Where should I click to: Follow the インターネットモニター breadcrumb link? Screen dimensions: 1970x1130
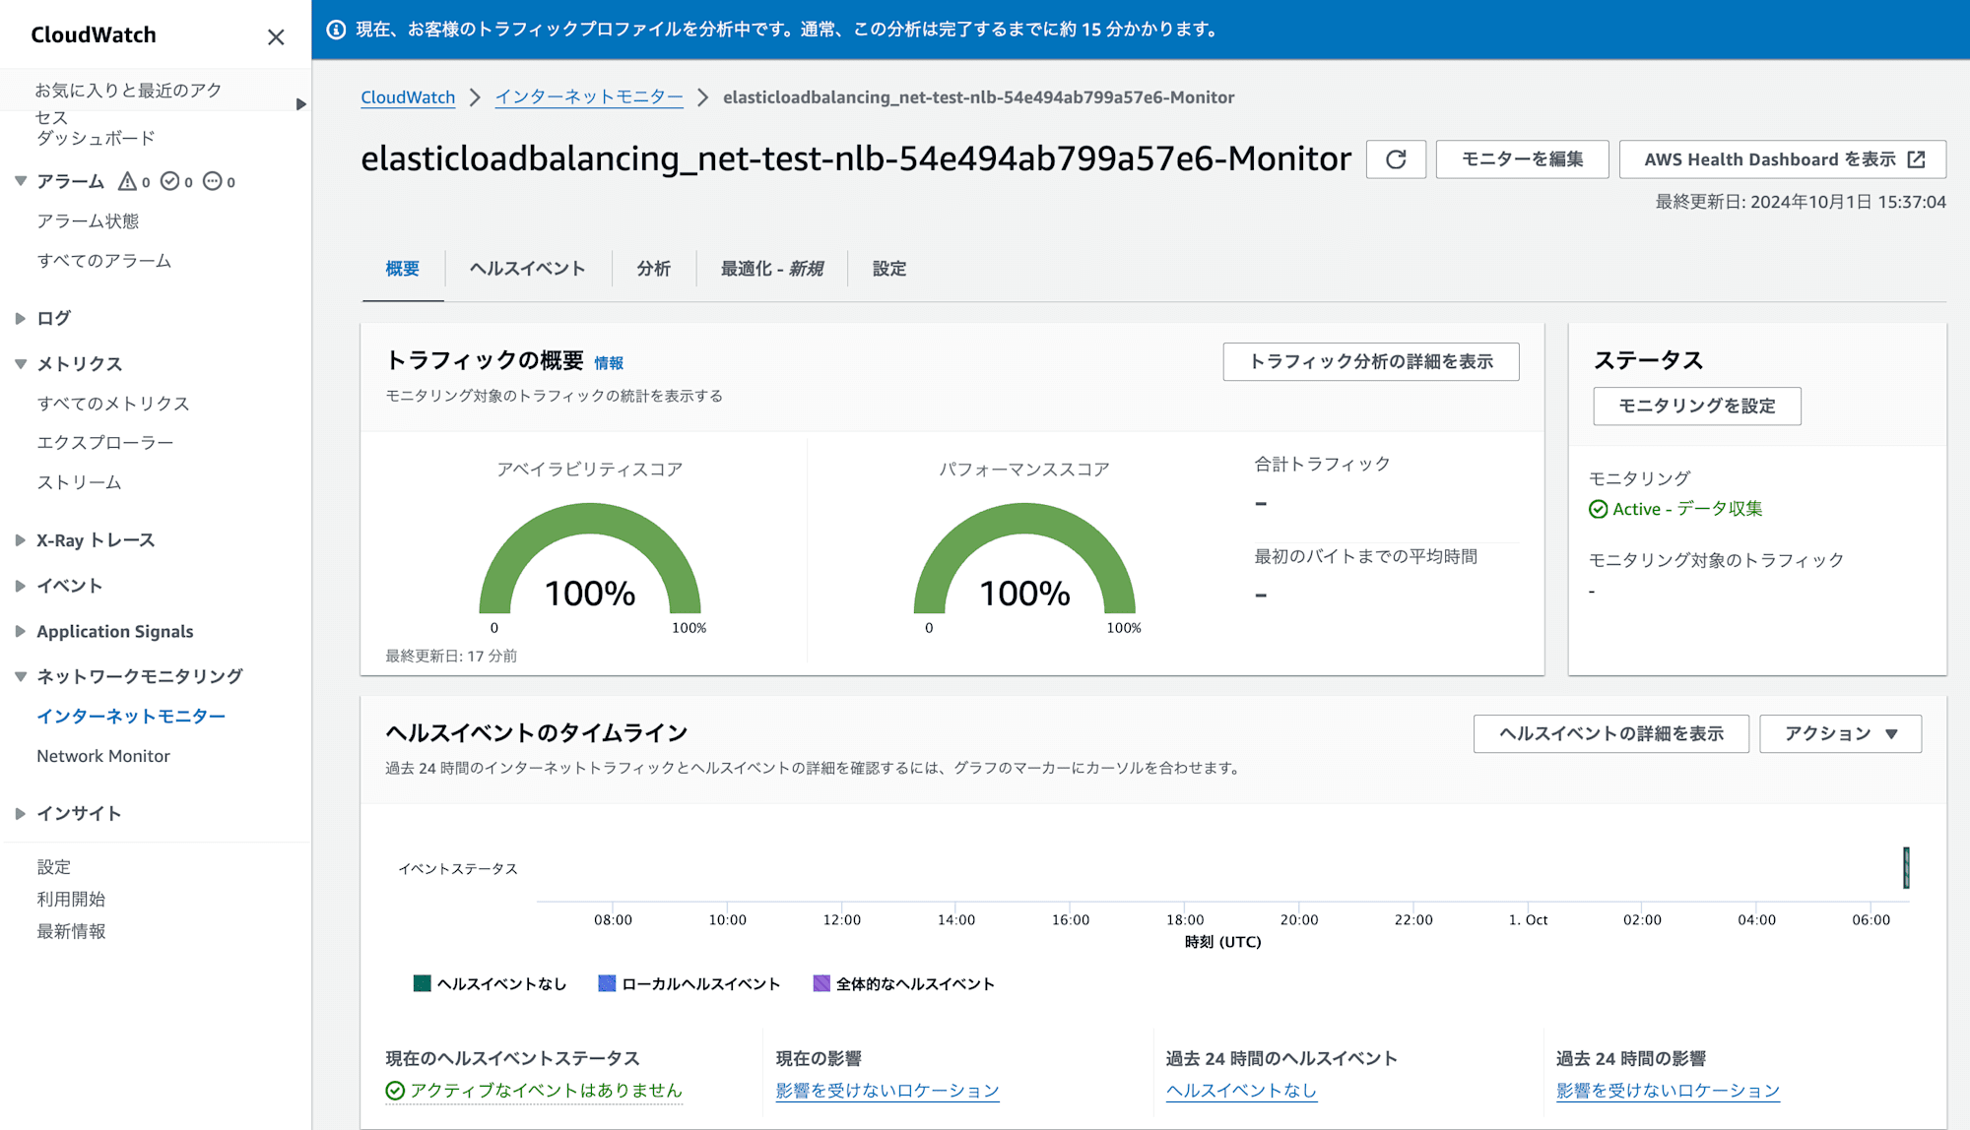pyautogui.click(x=589, y=97)
